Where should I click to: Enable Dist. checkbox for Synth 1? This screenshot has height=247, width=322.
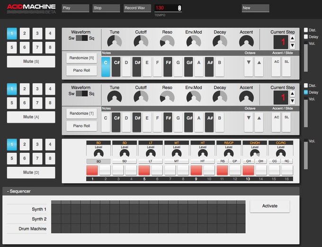[x=306, y=30]
